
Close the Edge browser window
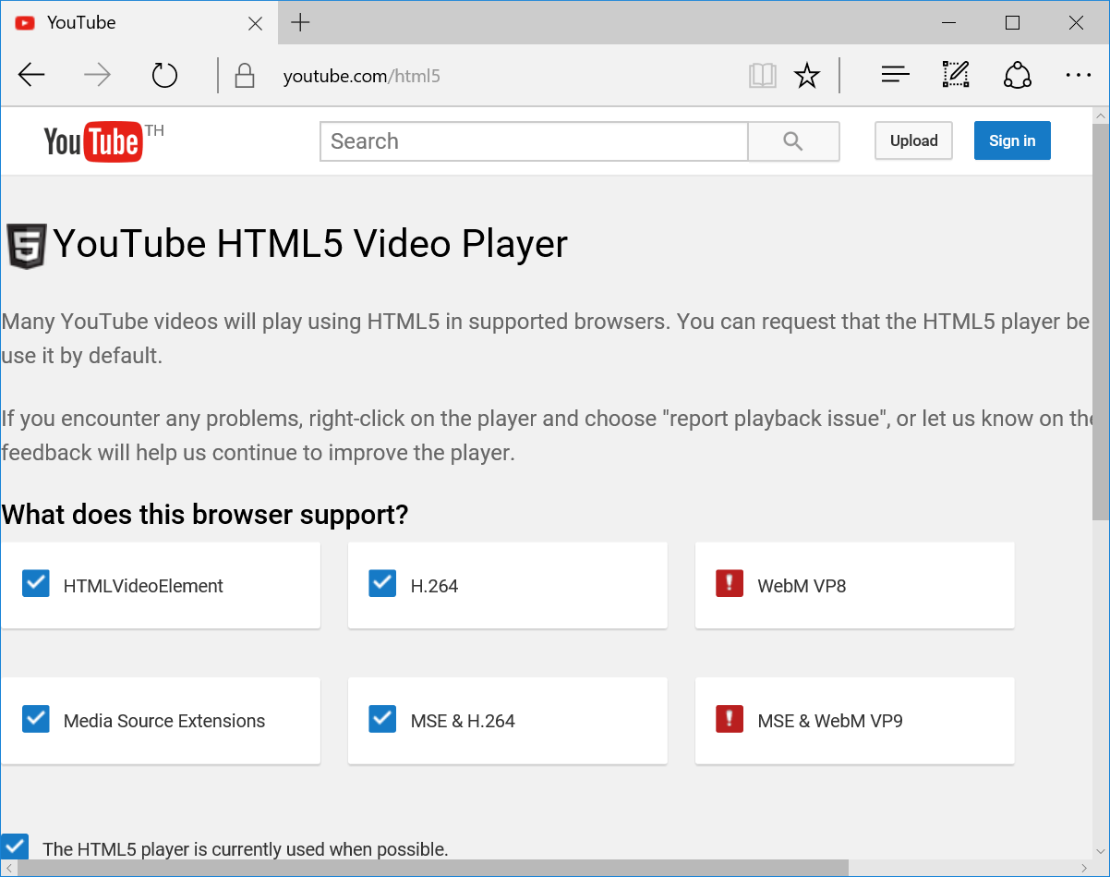pyautogui.click(x=1076, y=23)
